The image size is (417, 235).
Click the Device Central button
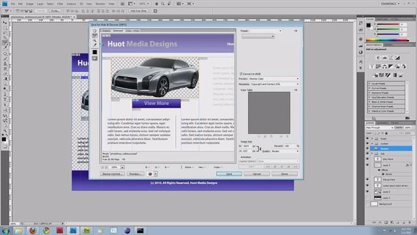112,174
